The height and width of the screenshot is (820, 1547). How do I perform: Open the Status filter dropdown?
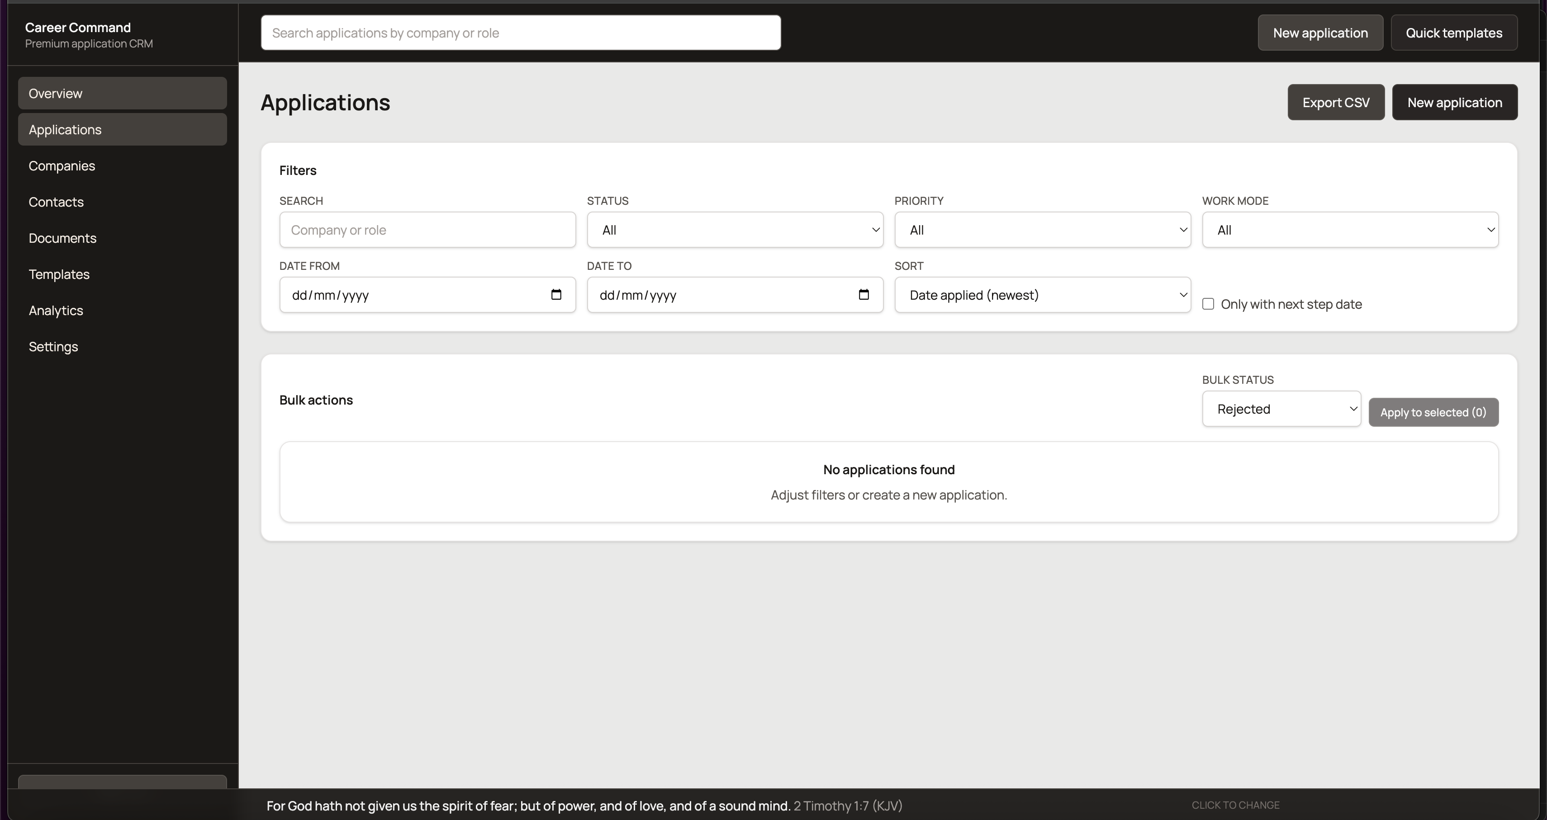pos(735,230)
